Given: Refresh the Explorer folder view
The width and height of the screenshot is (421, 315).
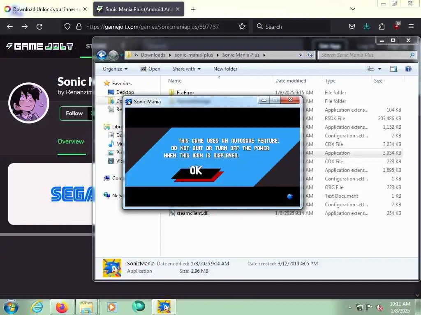Looking at the screenshot, I should point(310,55).
